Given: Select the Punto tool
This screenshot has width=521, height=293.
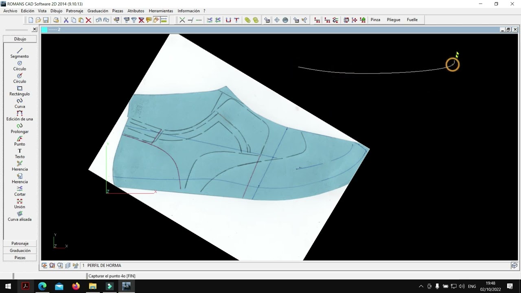Looking at the screenshot, I should (x=20, y=141).
